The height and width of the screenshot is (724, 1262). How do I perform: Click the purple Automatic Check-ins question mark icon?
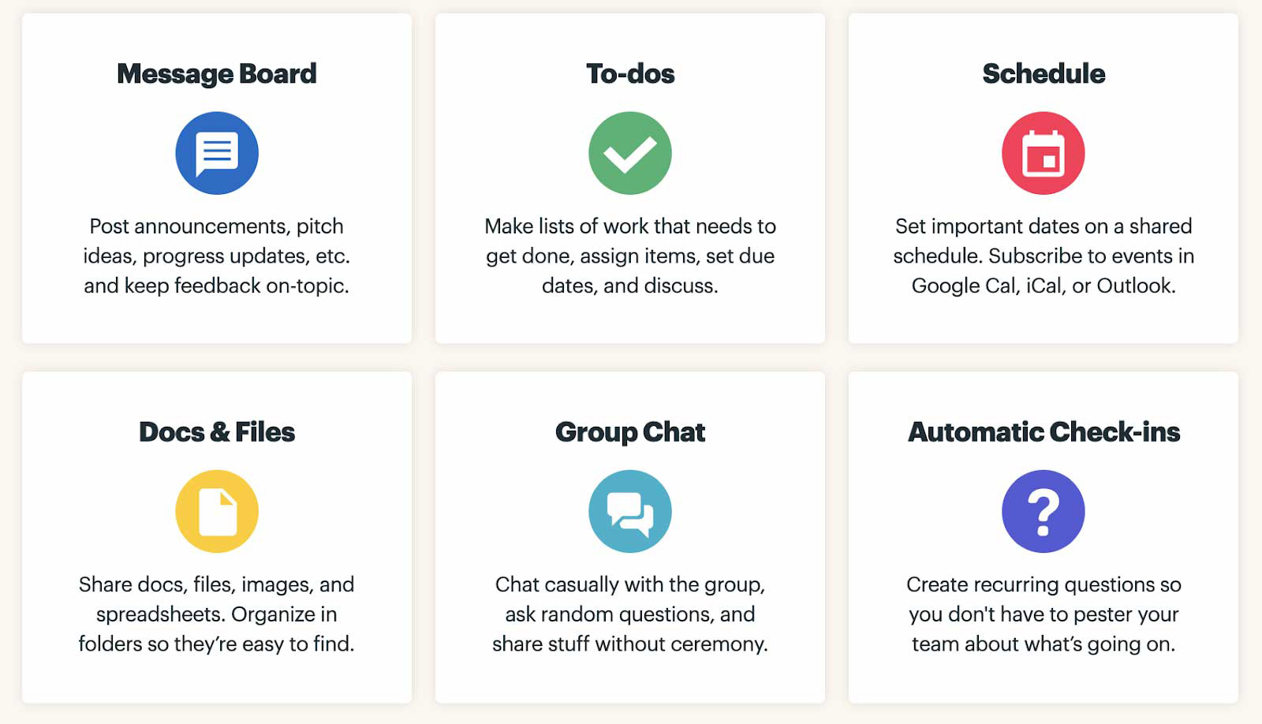coord(1043,510)
